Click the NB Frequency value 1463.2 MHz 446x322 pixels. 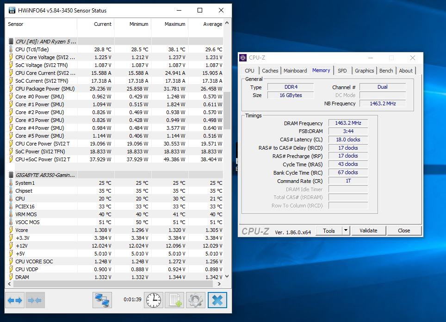coord(383,103)
